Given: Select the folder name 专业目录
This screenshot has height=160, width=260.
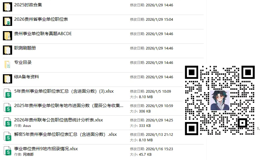Looking at the screenshot, I should click(x=23, y=62).
